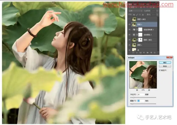Click the '13%' zoom value in dialog
Screen dimensions: 177x125
[143, 90]
